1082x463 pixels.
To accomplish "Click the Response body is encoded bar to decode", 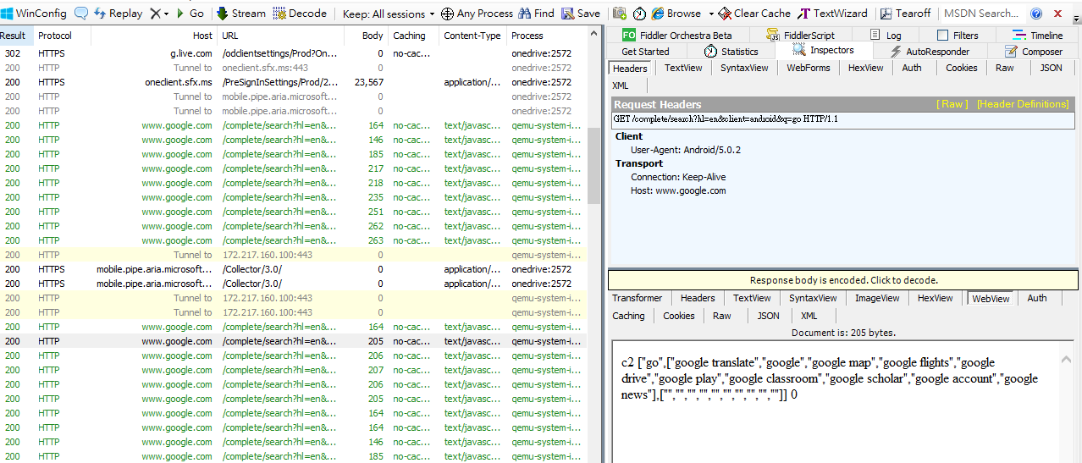I will pyautogui.click(x=843, y=280).
